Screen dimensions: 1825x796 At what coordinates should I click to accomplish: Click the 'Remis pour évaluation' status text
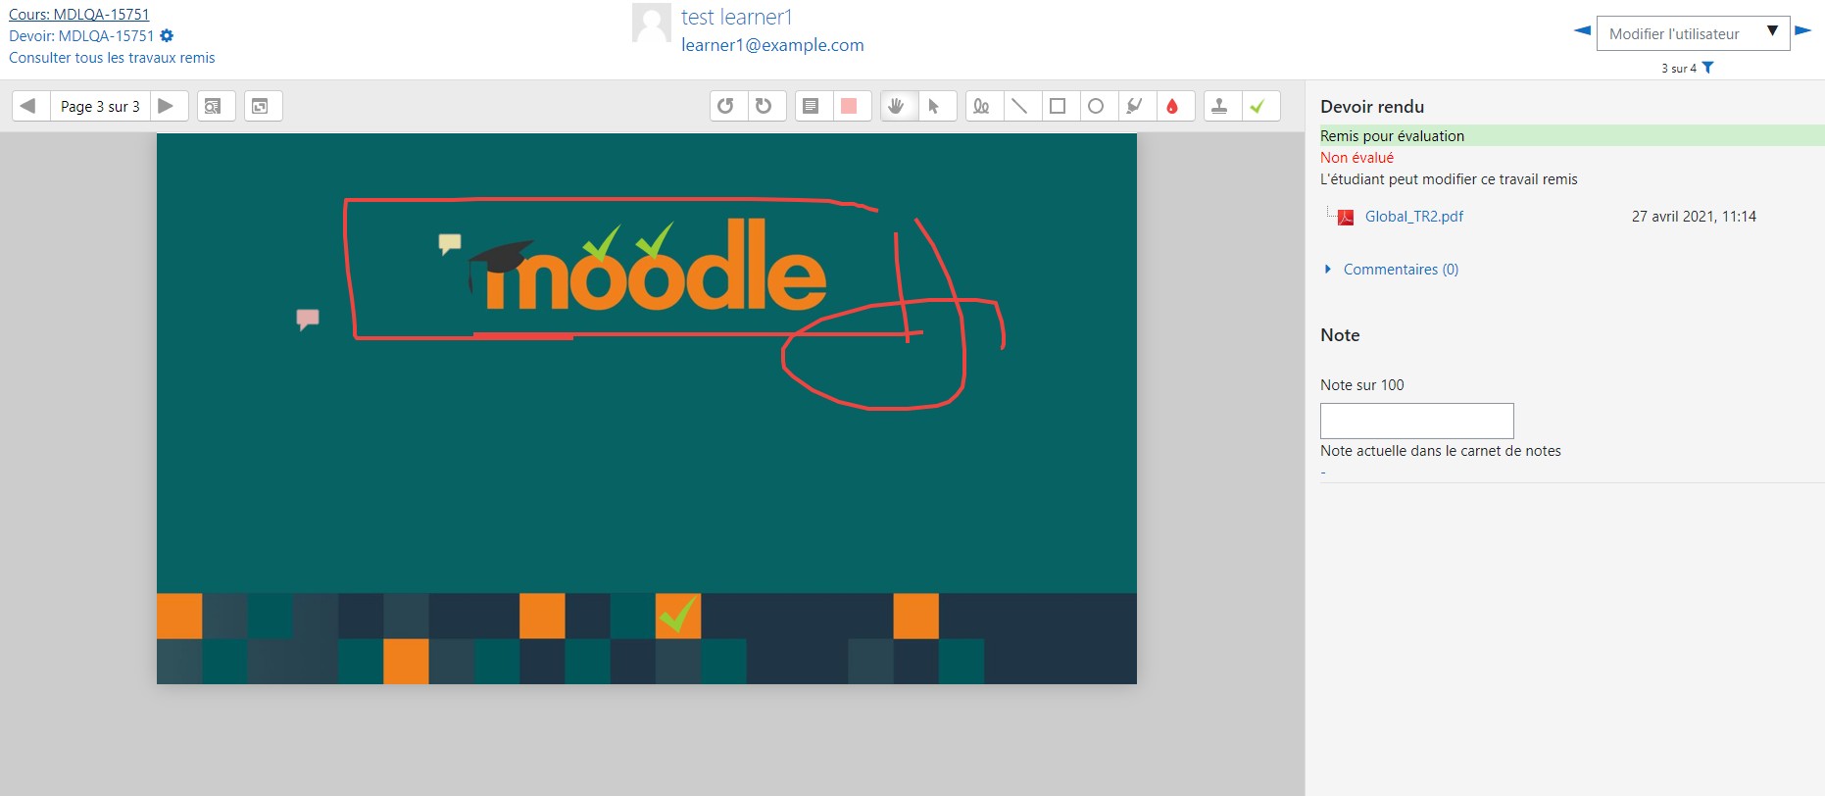tap(1392, 136)
